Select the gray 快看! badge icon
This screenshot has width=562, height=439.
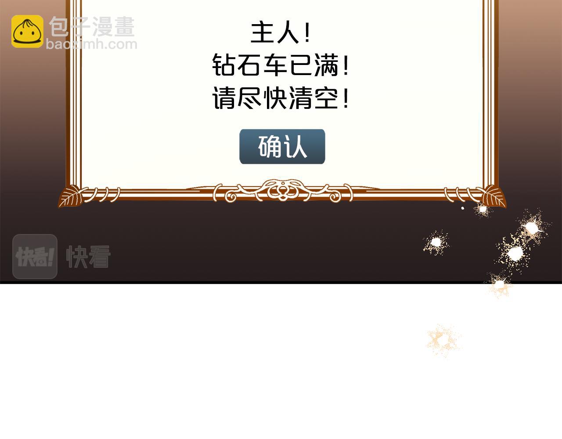tap(35, 256)
